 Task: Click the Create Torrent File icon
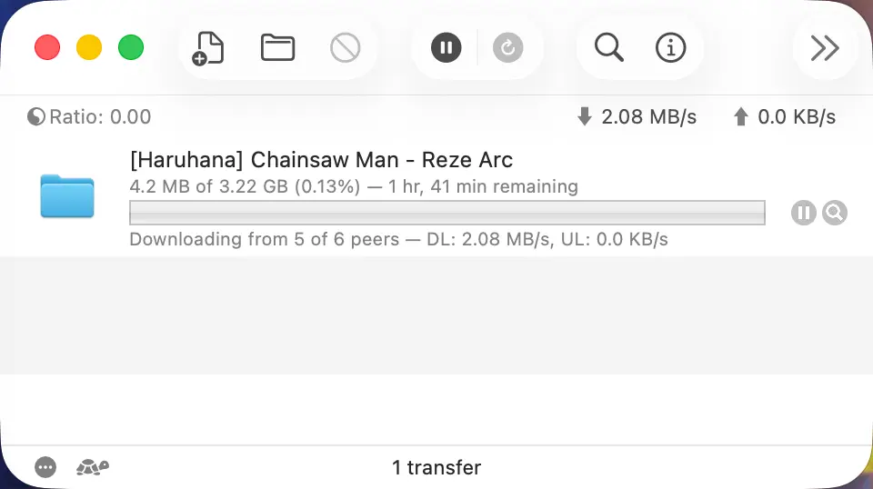pyautogui.click(x=209, y=47)
